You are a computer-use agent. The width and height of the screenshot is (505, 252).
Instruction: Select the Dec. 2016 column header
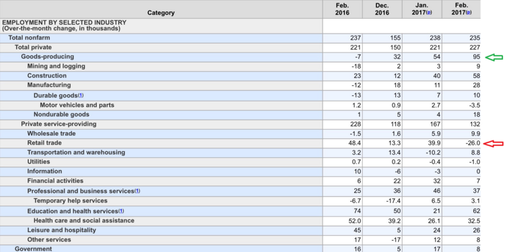[x=382, y=9]
